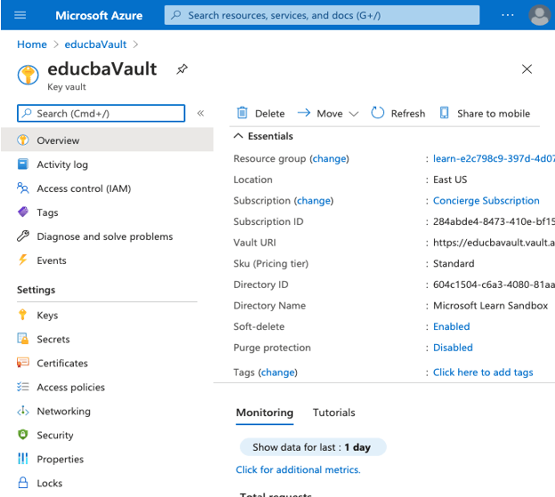The height and width of the screenshot is (497, 555).
Task: Collapse the Essentials section
Action: tap(238, 136)
